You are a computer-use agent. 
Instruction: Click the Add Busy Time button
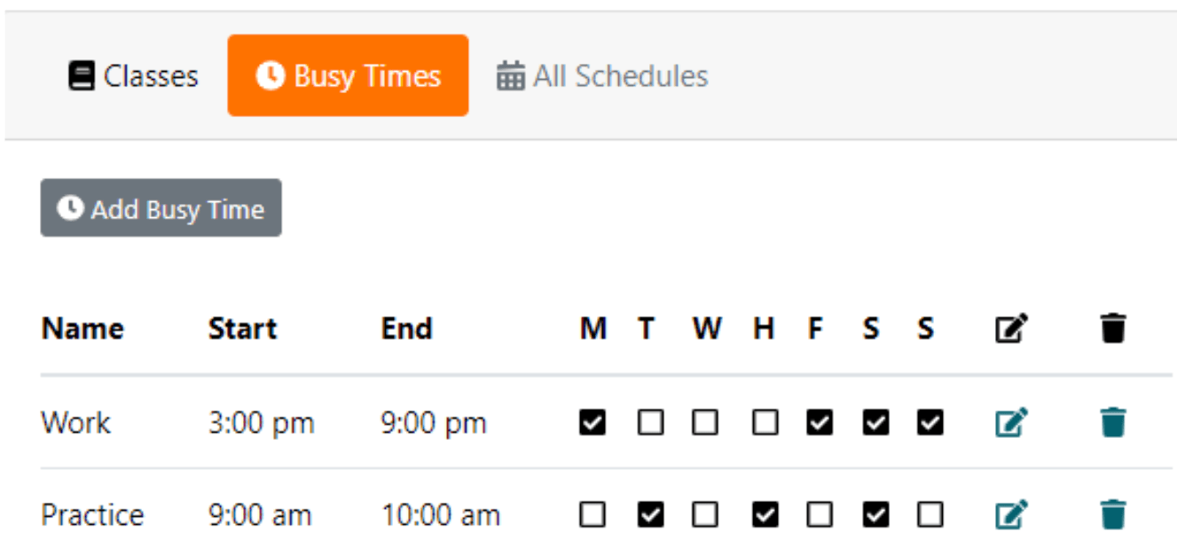(x=161, y=208)
